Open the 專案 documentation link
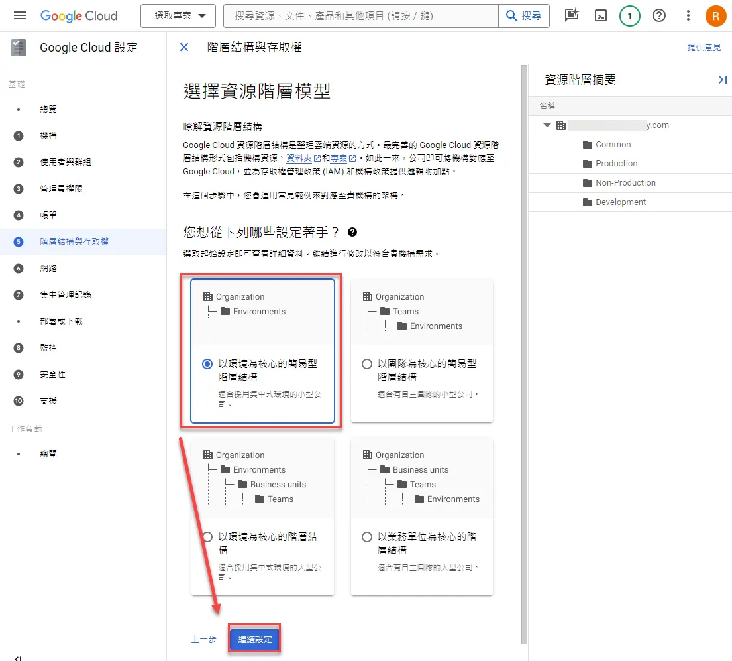Image resolution: width=732 pixels, height=661 pixels. (x=343, y=158)
